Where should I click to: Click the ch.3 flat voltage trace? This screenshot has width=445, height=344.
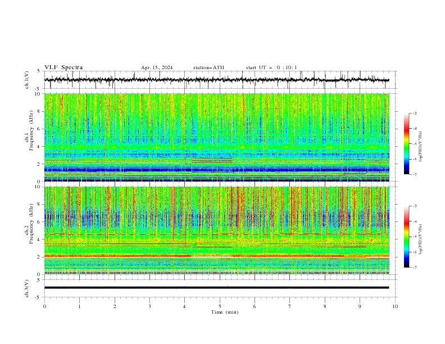coord(217,288)
